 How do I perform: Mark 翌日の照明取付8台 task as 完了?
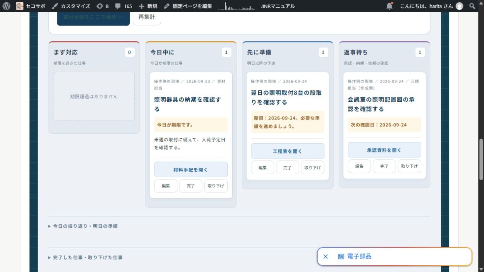pyautogui.click(x=287, y=167)
